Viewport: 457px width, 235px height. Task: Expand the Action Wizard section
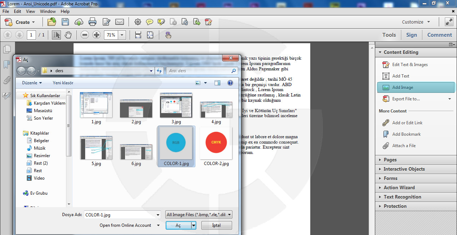tap(416, 187)
